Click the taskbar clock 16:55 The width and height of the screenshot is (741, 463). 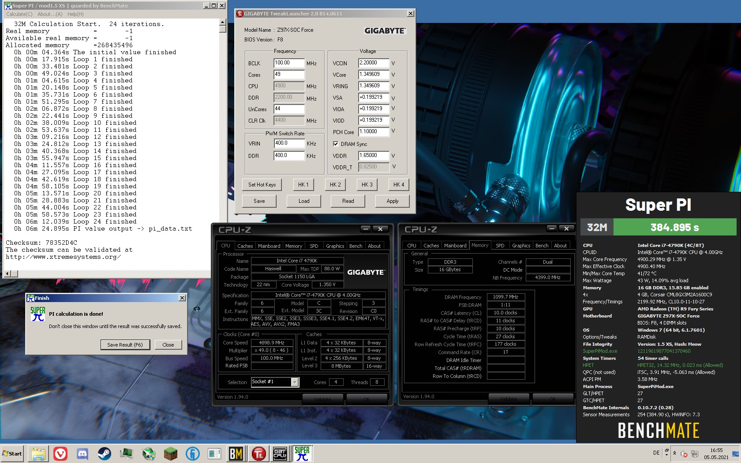[x=716, y=450]
